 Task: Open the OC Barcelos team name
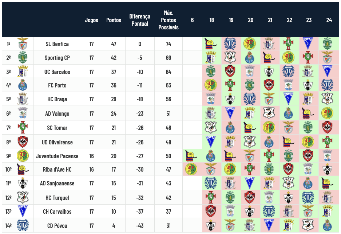[57, 72]
